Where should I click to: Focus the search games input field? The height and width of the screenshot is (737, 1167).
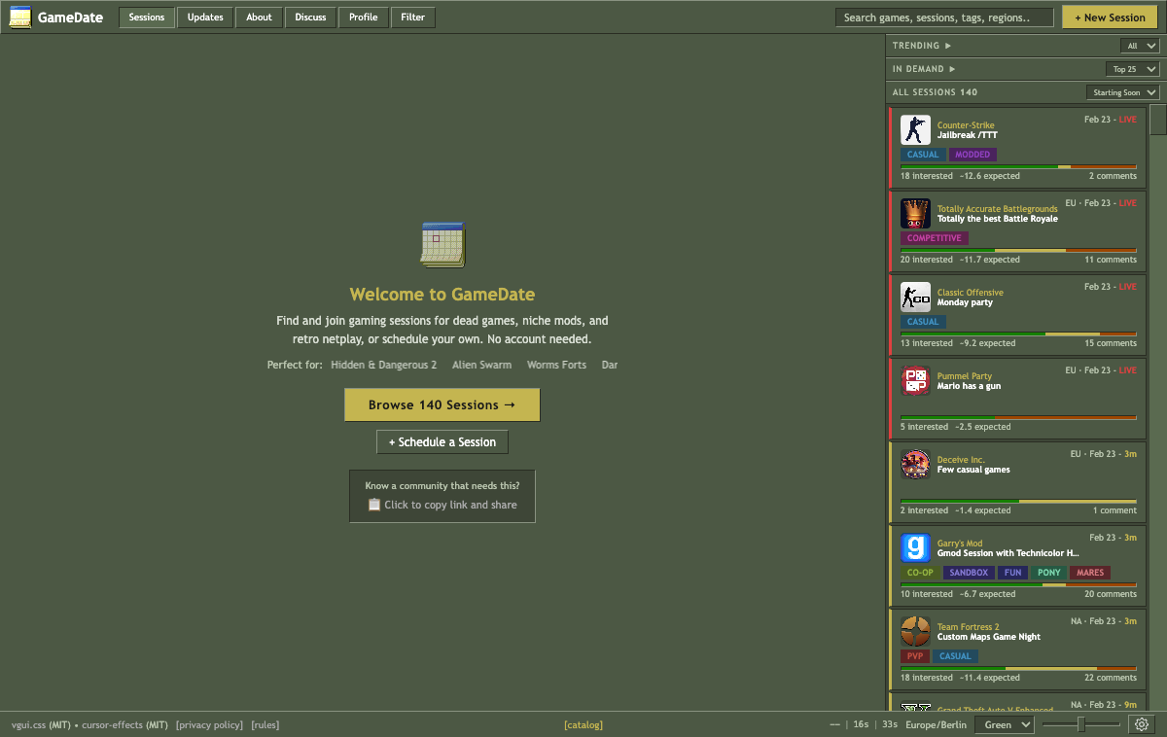[944, 18]
